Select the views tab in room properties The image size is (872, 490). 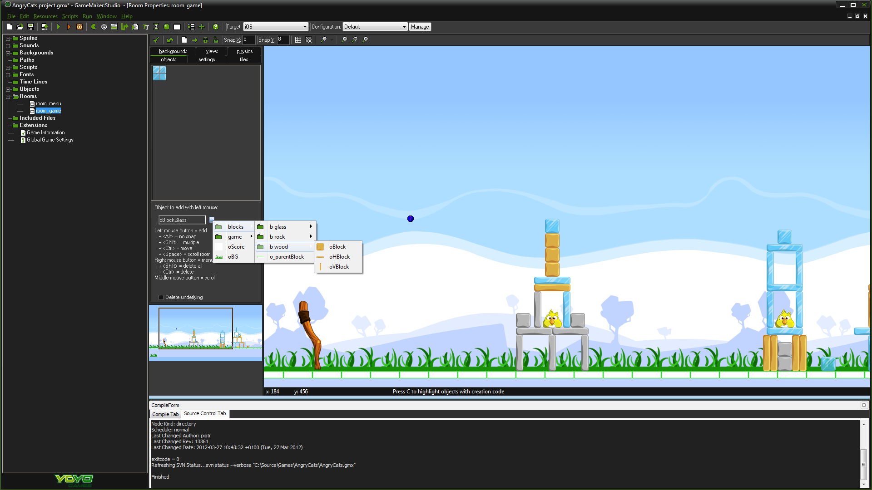click(211, 51)
